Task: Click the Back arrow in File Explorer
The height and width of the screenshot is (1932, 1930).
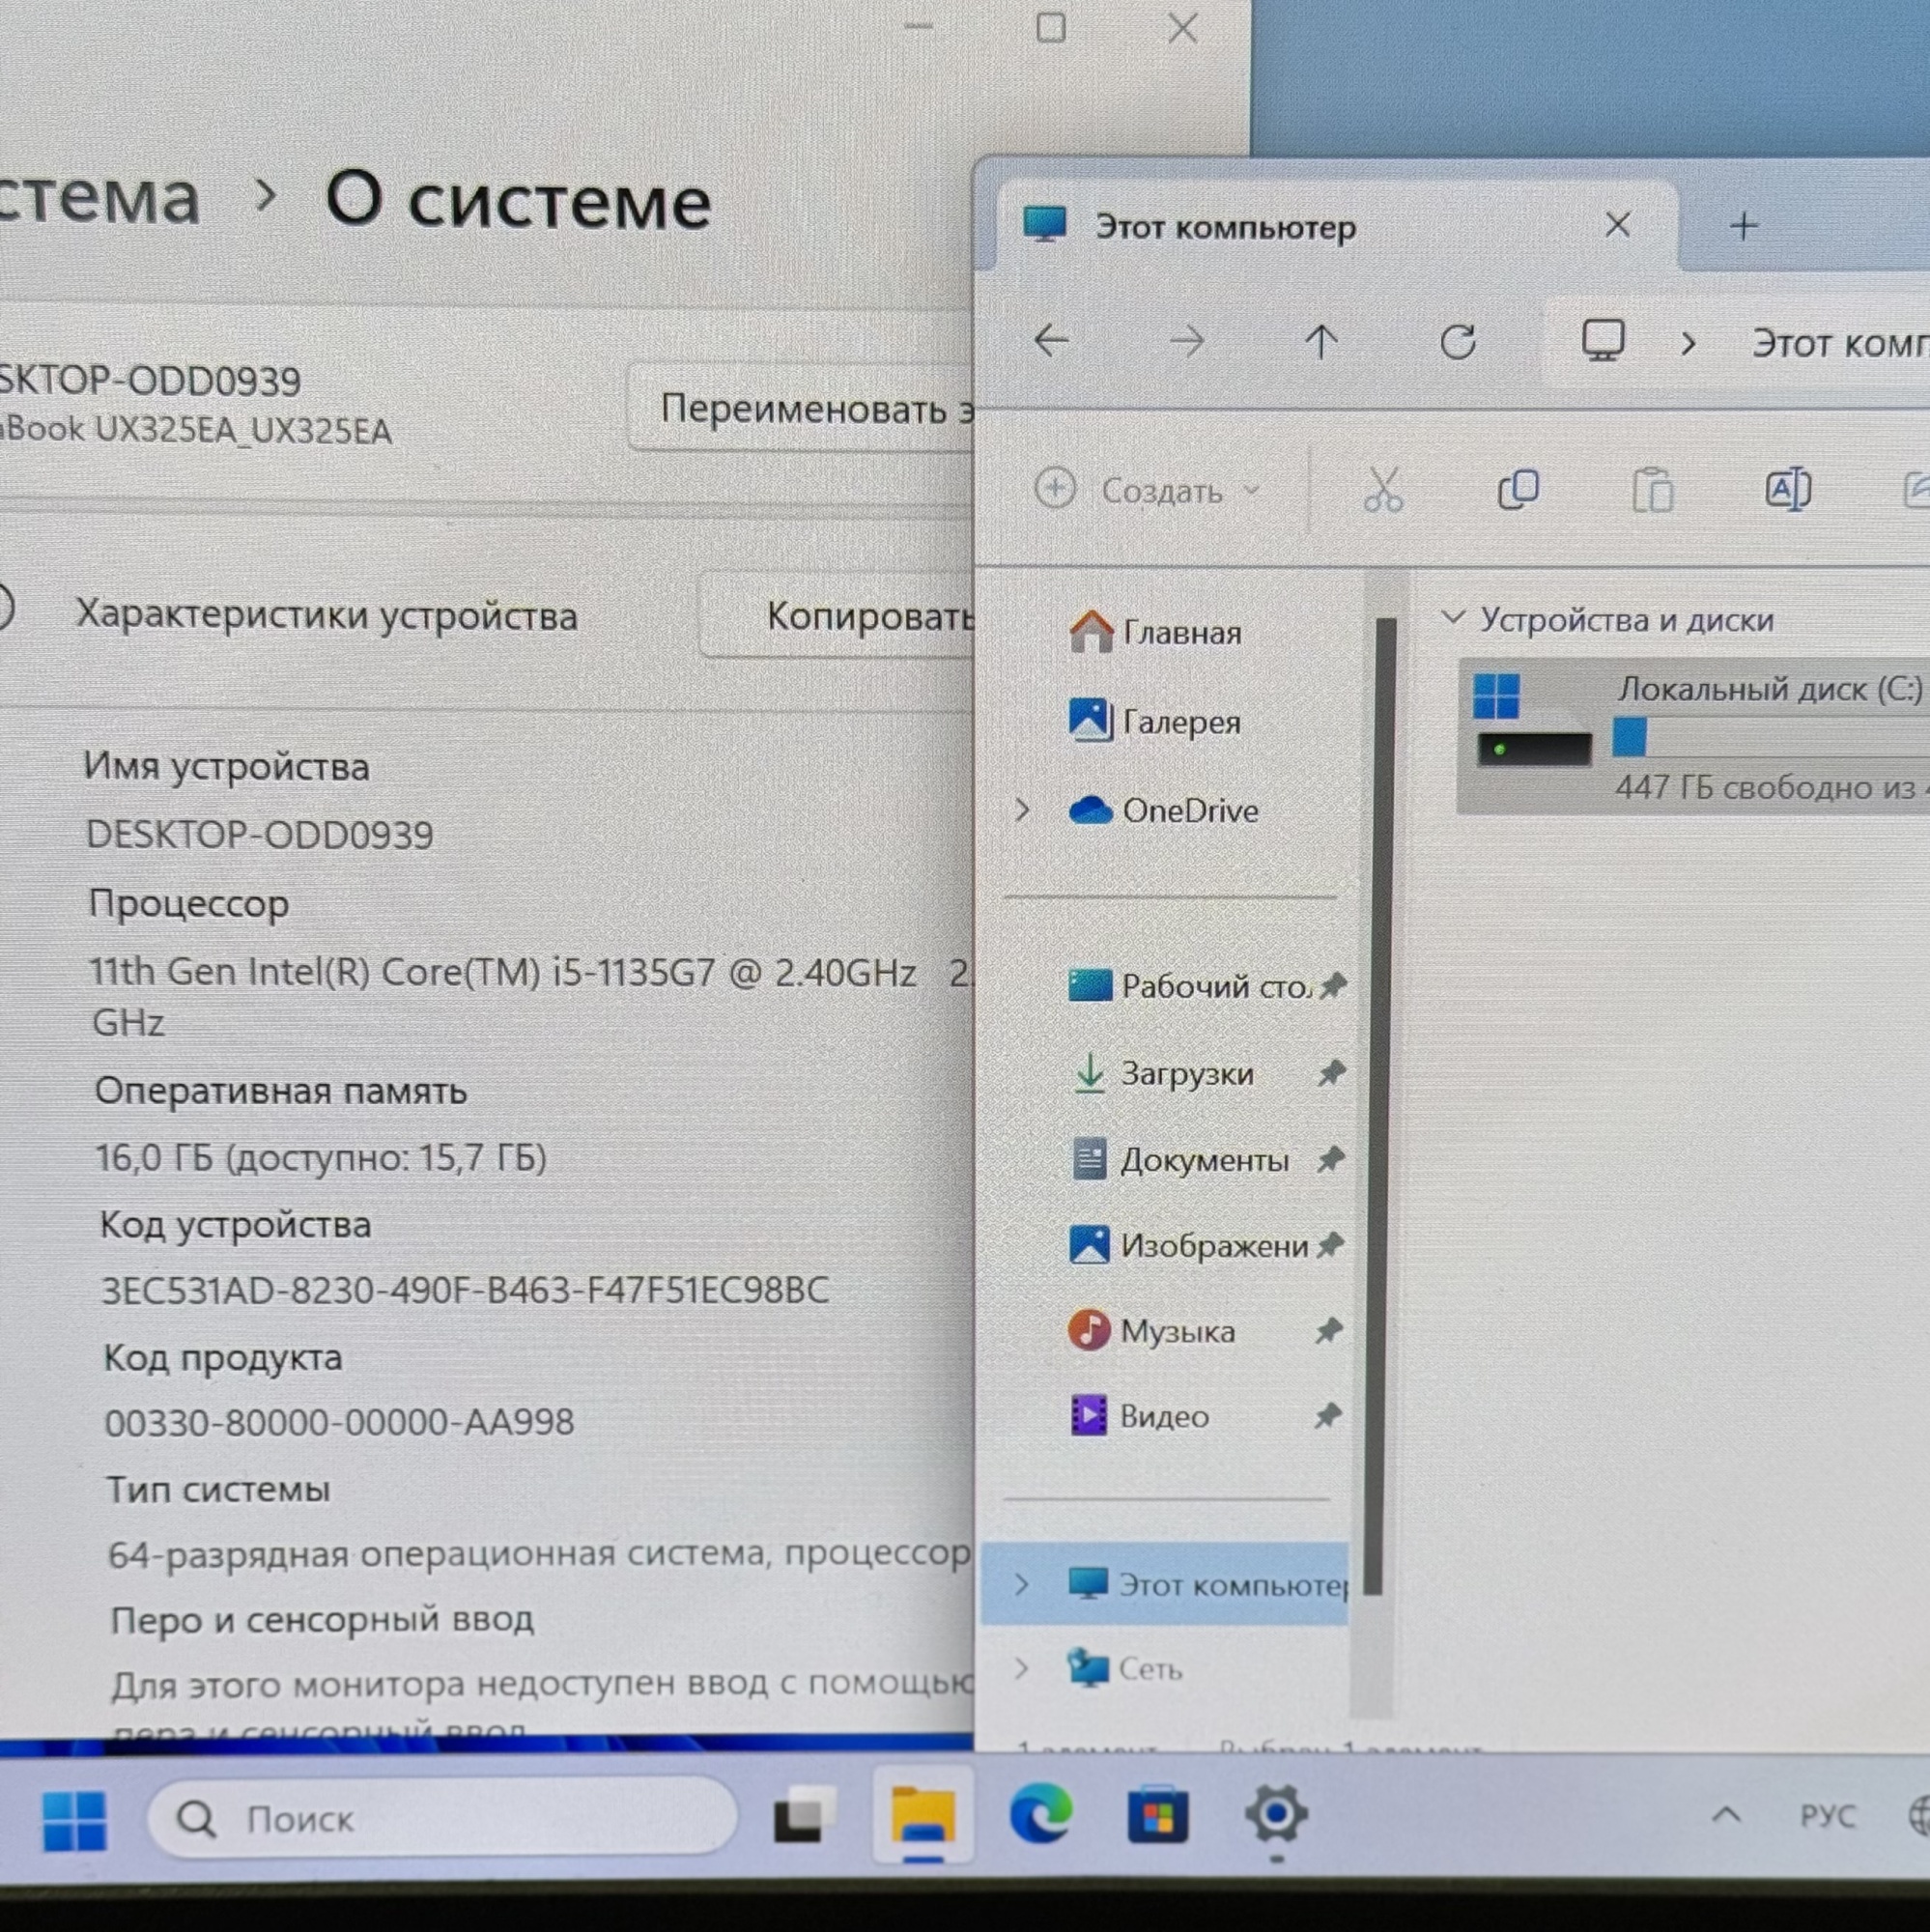Action: (x=1051, y=341)
